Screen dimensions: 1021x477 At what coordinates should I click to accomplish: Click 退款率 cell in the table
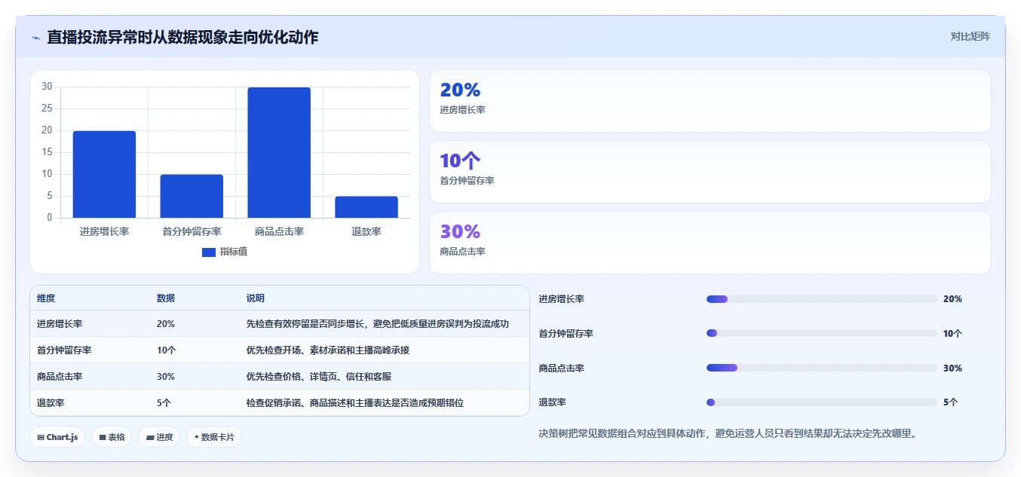pos(51,403)
